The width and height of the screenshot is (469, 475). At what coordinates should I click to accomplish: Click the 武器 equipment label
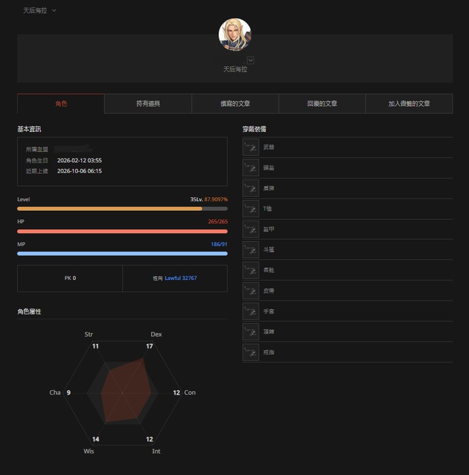[x=268, y=147]
